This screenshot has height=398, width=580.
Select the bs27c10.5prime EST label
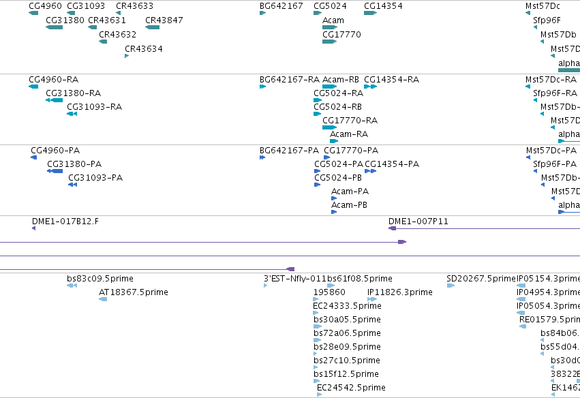tap(347, 361)
